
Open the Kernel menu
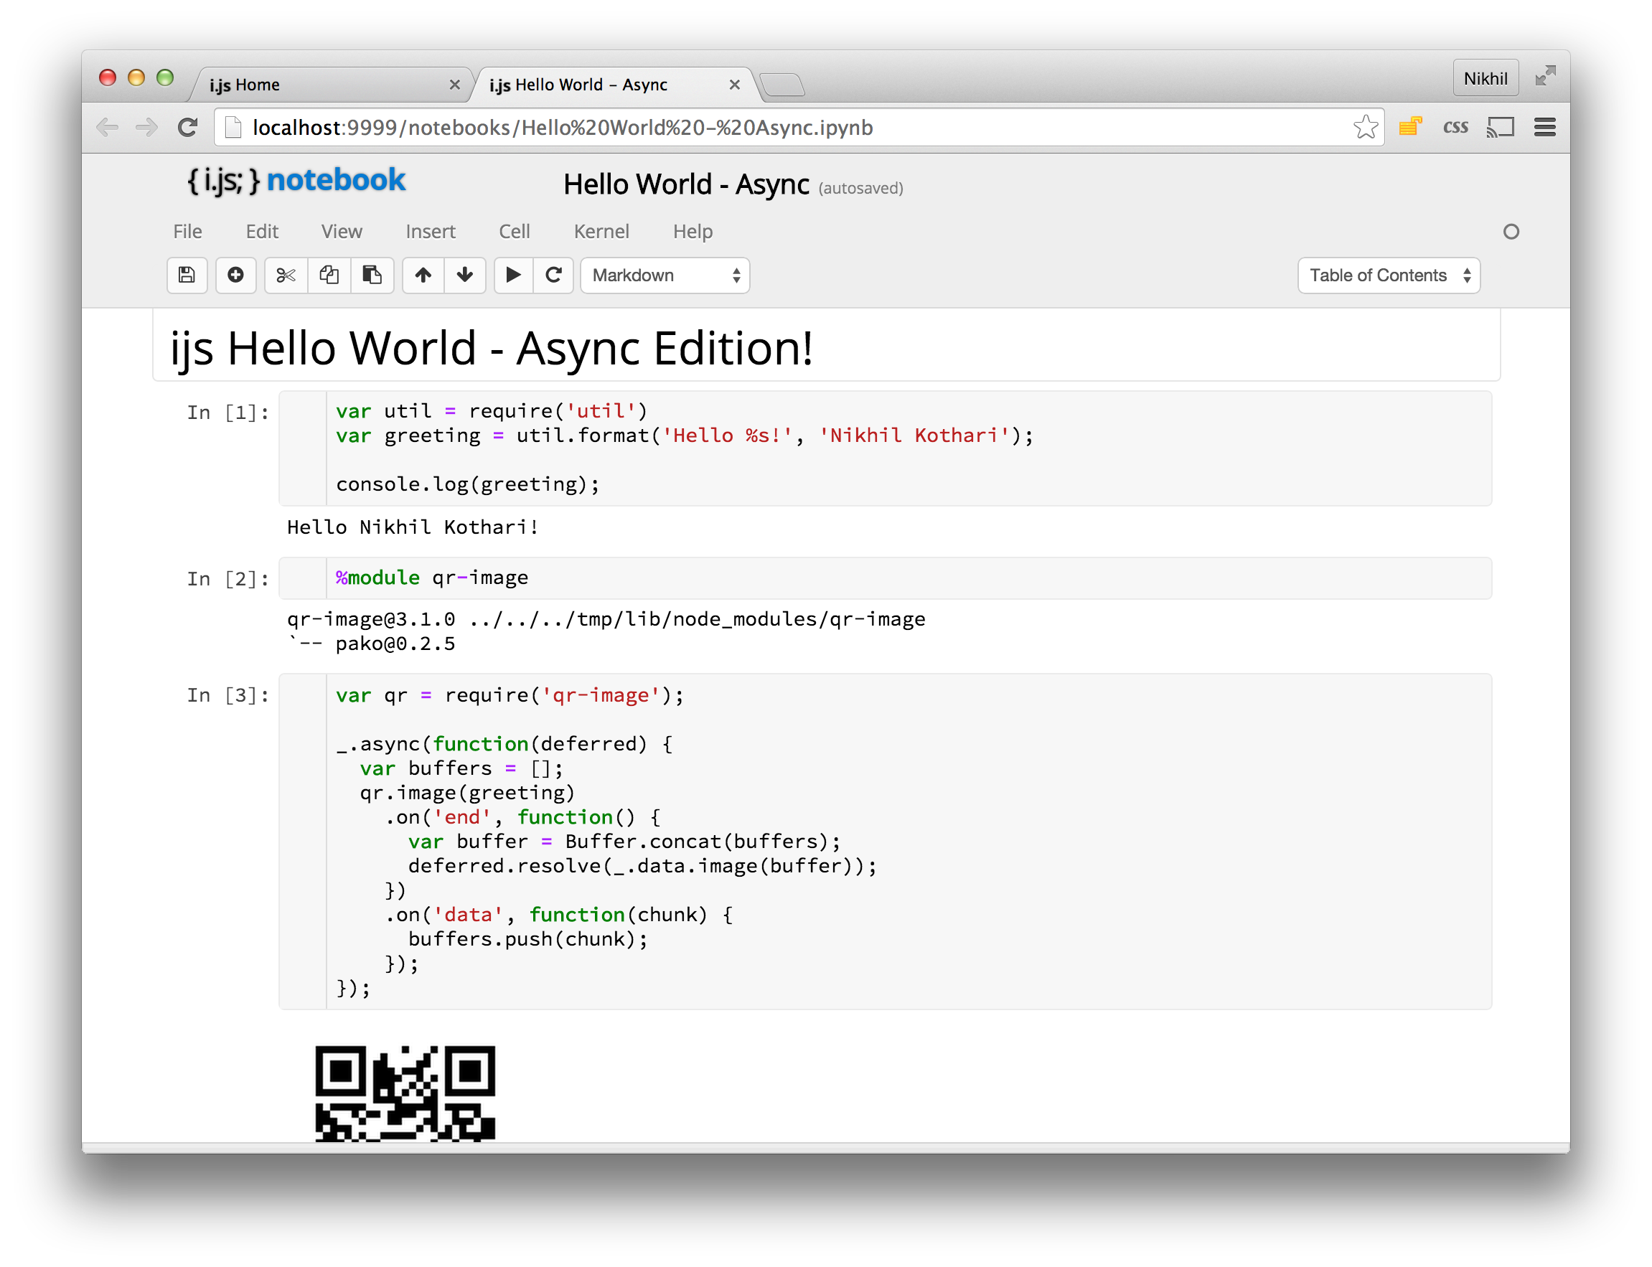(x=601, y=232)
